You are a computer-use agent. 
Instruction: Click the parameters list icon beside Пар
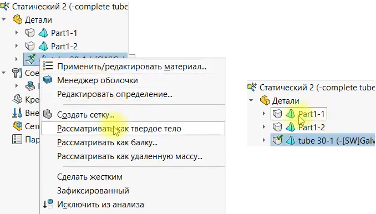pos(17,139)
